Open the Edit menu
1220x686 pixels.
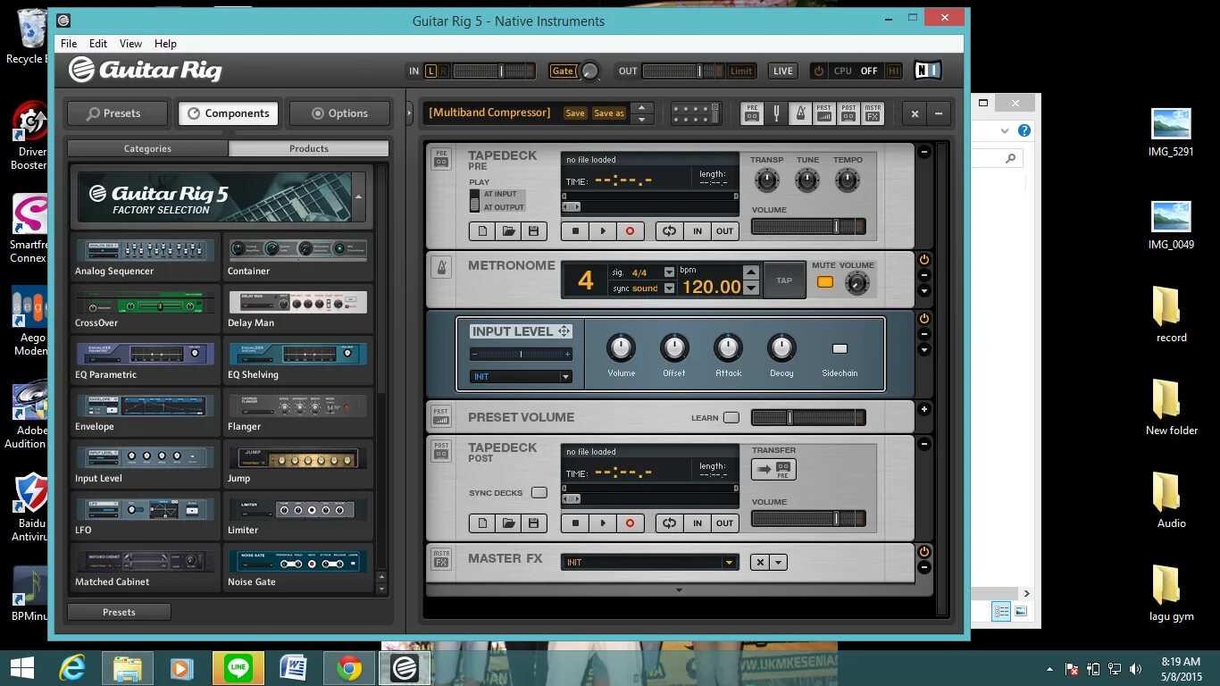[x=98, y=43]
